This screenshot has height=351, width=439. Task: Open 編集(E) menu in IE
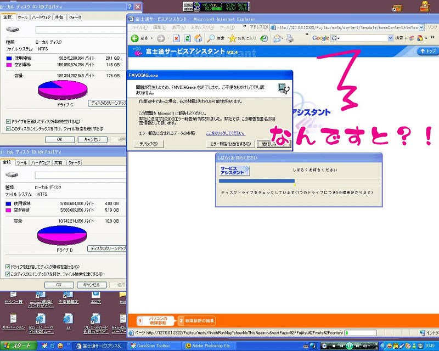point(160,27)
